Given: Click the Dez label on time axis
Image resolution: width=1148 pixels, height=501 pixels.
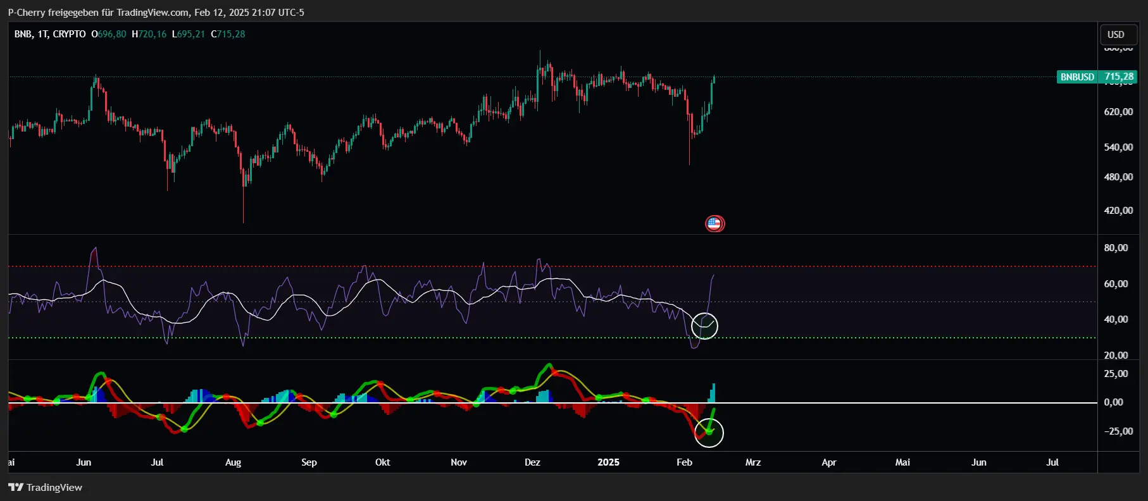Looking at the screenshot, I should tap(532, 462).
